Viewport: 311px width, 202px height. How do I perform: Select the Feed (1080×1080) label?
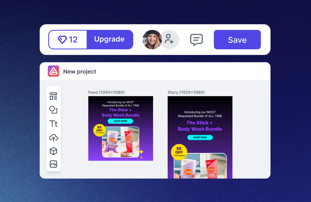point(106,92)
